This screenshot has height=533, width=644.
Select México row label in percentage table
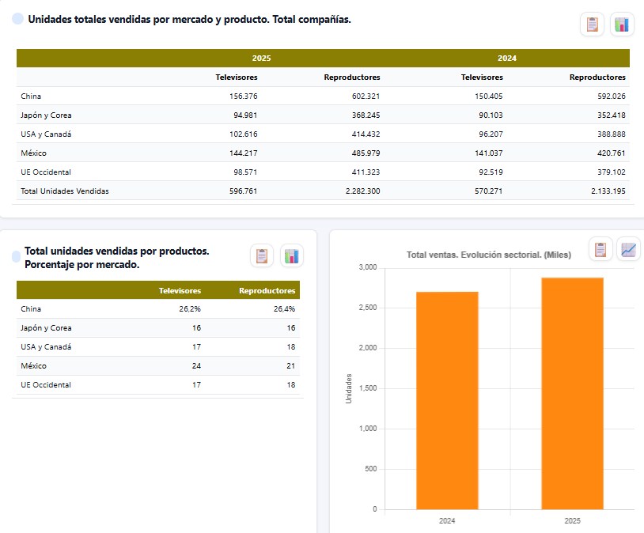point(34,365)
